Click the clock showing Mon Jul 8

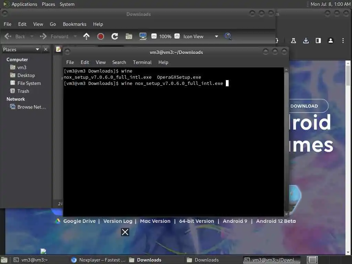[330, 4]
